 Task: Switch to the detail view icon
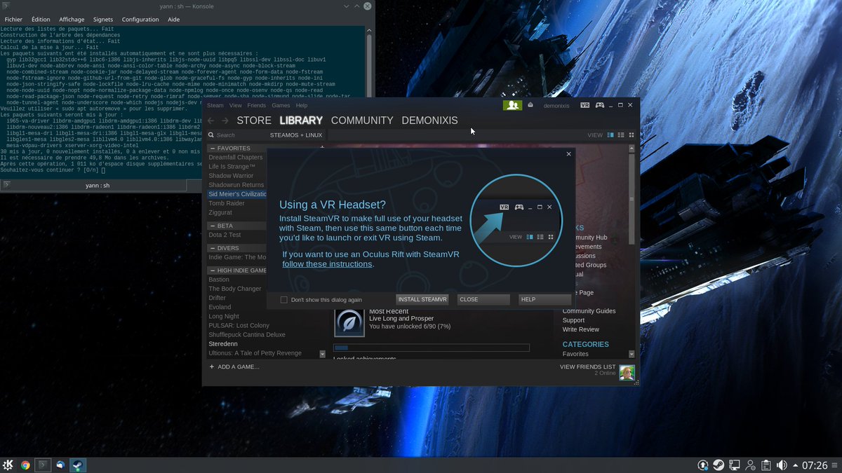pyautogui.click(x=610, y=135)
